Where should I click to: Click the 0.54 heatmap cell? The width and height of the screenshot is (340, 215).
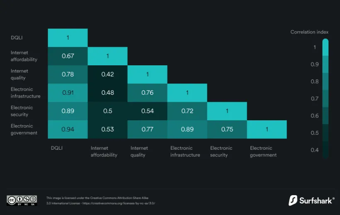[148, 111]
